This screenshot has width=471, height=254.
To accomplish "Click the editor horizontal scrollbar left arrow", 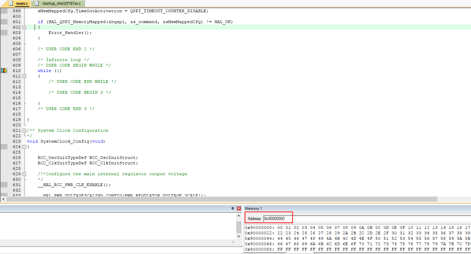I will click(x=3, y=199).
